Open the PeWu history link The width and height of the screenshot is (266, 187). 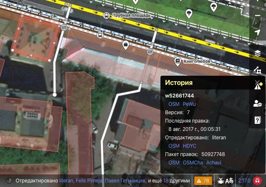coord(189,104)
